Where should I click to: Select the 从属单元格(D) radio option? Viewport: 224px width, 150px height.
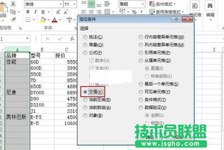[155, 61]
